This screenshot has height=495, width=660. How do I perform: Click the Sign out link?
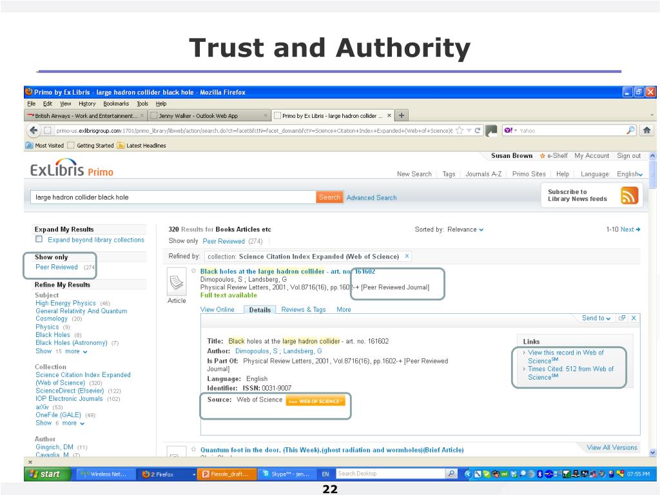click(629, 156)
